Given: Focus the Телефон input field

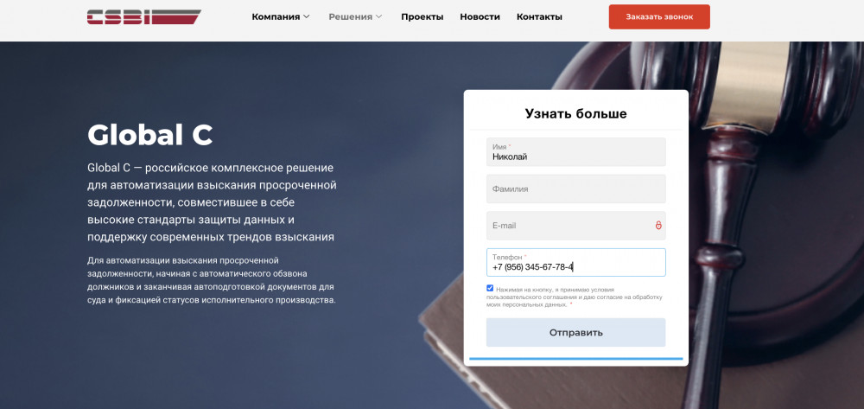Looking at the screenshot, I should tap(575, 262).
